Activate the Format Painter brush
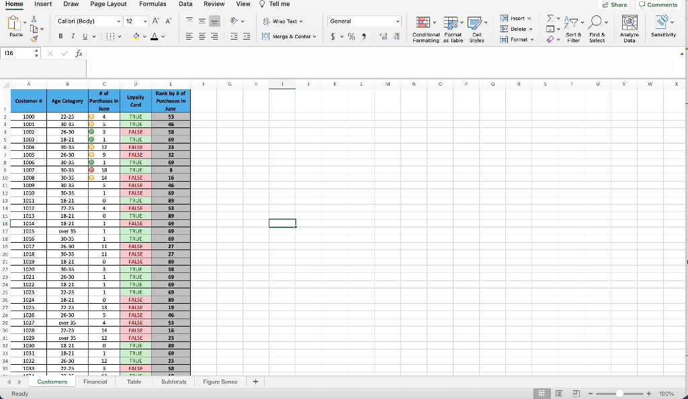 (x=34, y=39)
